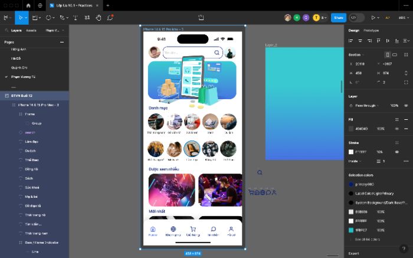
Task: Click the Align left icon
Action: (350, 41)
